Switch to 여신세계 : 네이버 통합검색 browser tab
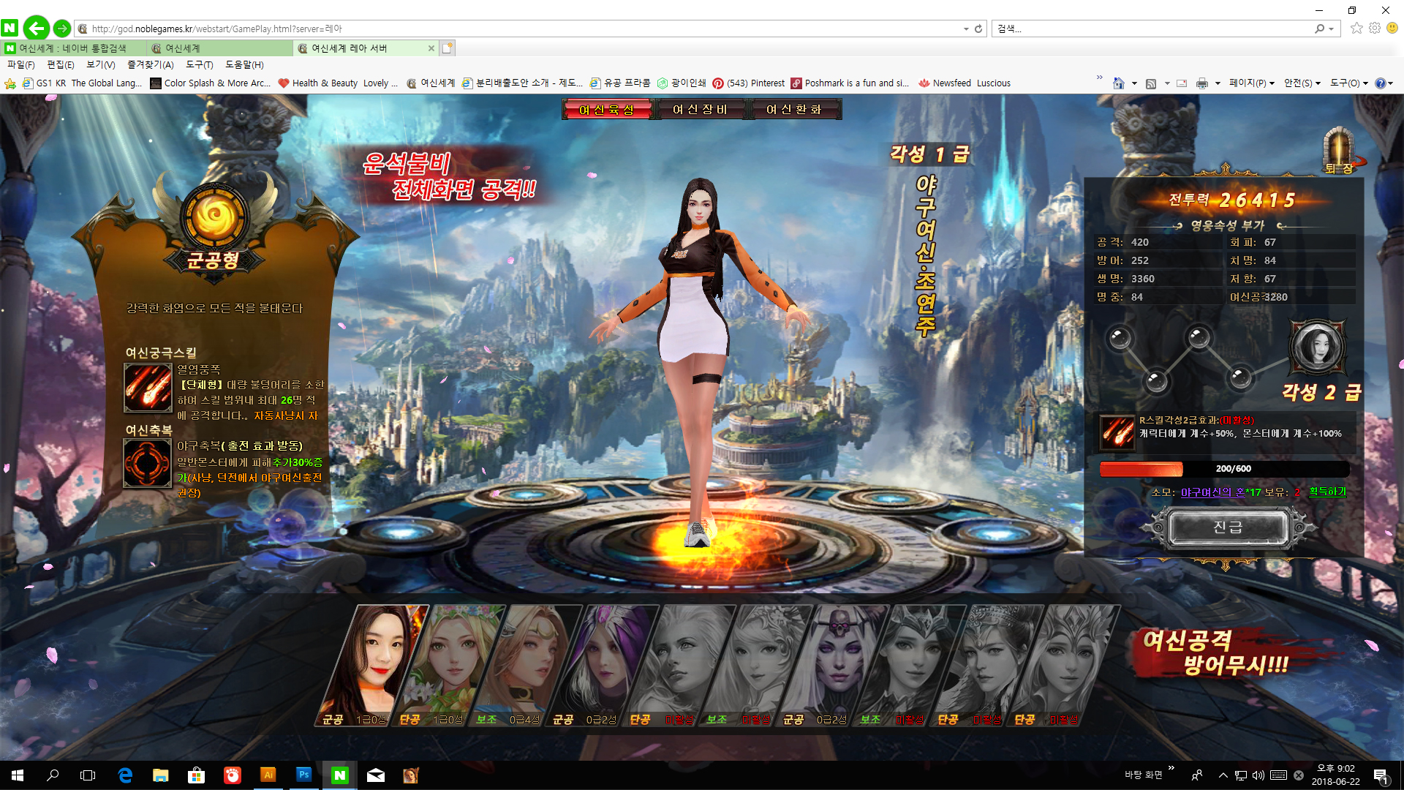This screenshot has height=790, width=1404. point(73,48)
